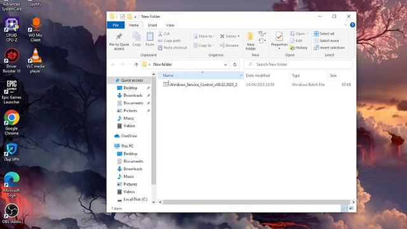Click Edit in the Open group
Image resolution: width=407 pixels, height=229 pixels.
click(x=296, y=41)
